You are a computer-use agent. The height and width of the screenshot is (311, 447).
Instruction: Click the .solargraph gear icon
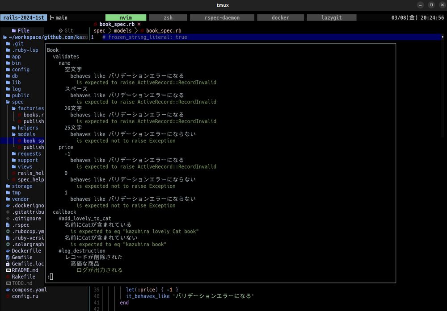click(x=8, y=245)
